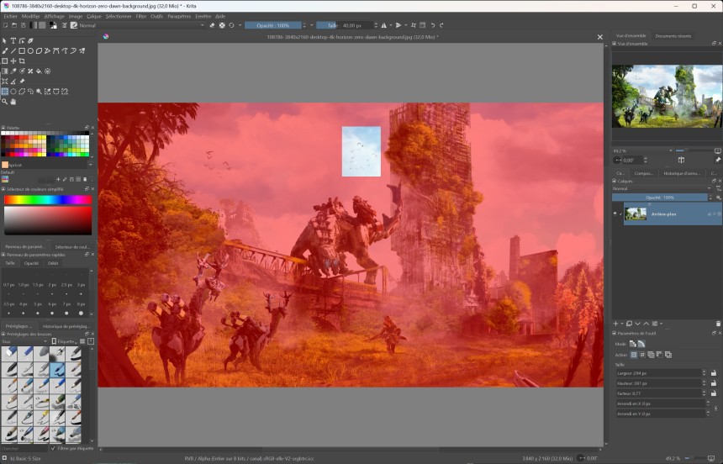The width and height of the screenshot is (723, 464).
Task: Click the eraser mode icon in toolbar
Action: click(x=212, y=25)
